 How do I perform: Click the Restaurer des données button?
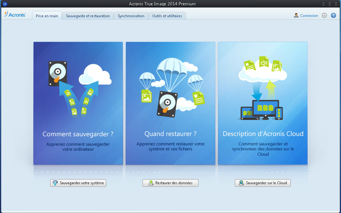point(170,183)
